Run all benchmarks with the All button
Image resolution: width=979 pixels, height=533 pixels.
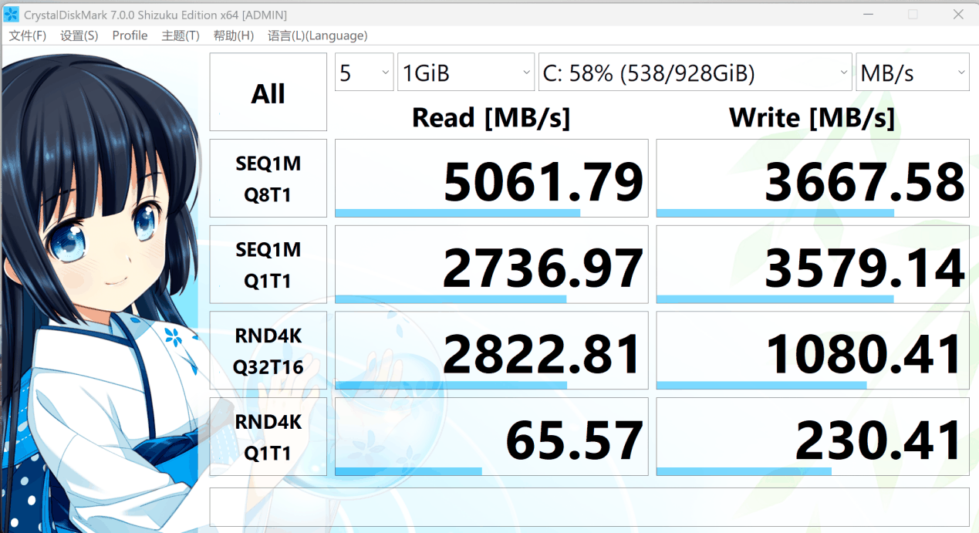(268, 93)
